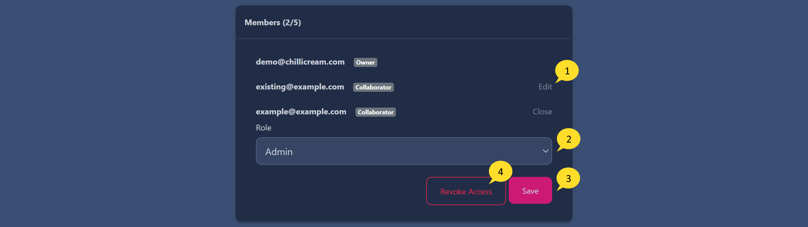Click the Role field label
The width and height of the screenshot is (808, 227).
pos(263,128)
